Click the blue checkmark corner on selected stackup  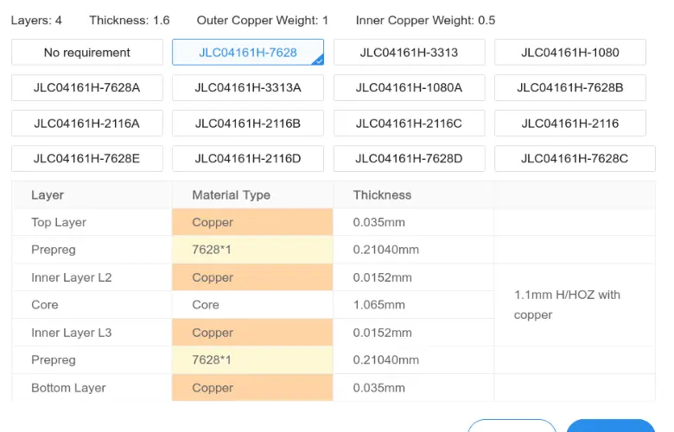tap(319, 60)
